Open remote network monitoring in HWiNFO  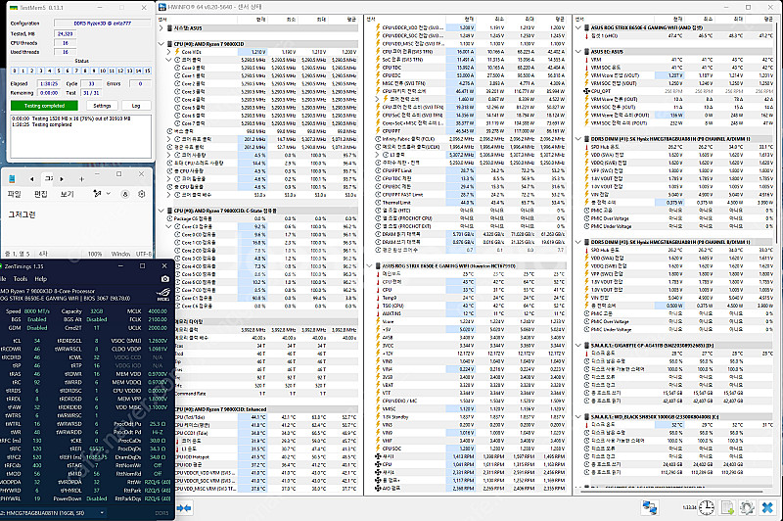coord(650,508)
